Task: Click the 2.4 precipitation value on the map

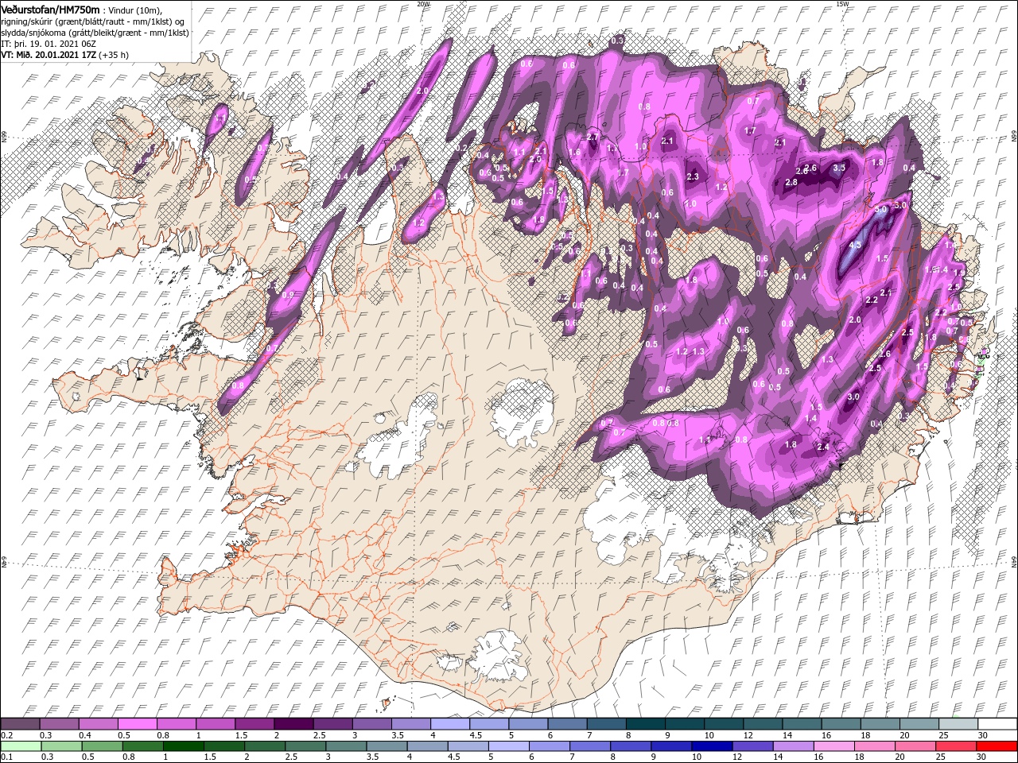Action: click(x=823, y=447)
